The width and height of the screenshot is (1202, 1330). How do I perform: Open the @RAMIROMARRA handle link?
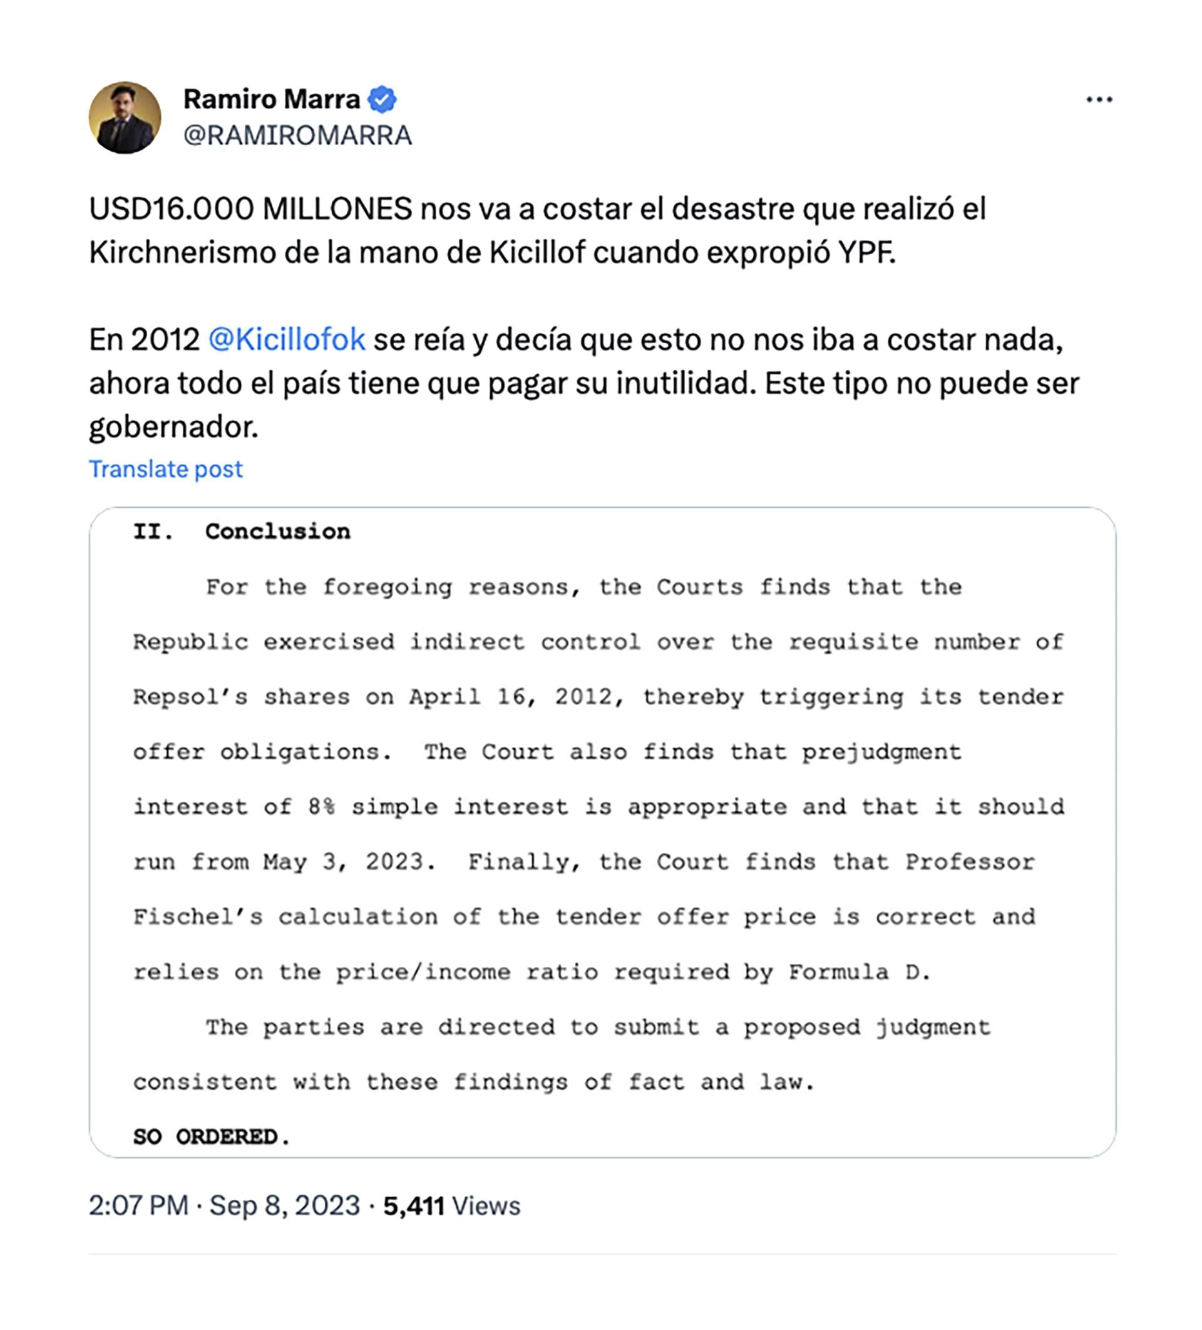pyautogui.click(x=297, y=135)
